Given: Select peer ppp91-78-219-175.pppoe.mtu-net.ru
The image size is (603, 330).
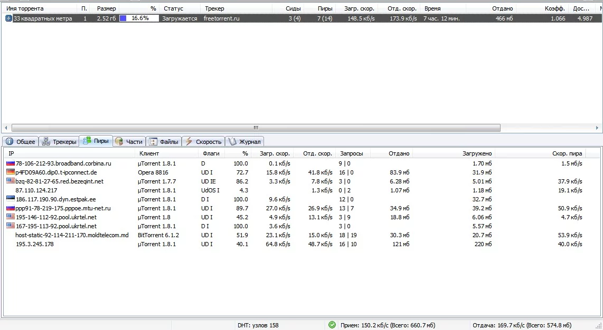Looking at the screenshot, I should tap(63, 208).
